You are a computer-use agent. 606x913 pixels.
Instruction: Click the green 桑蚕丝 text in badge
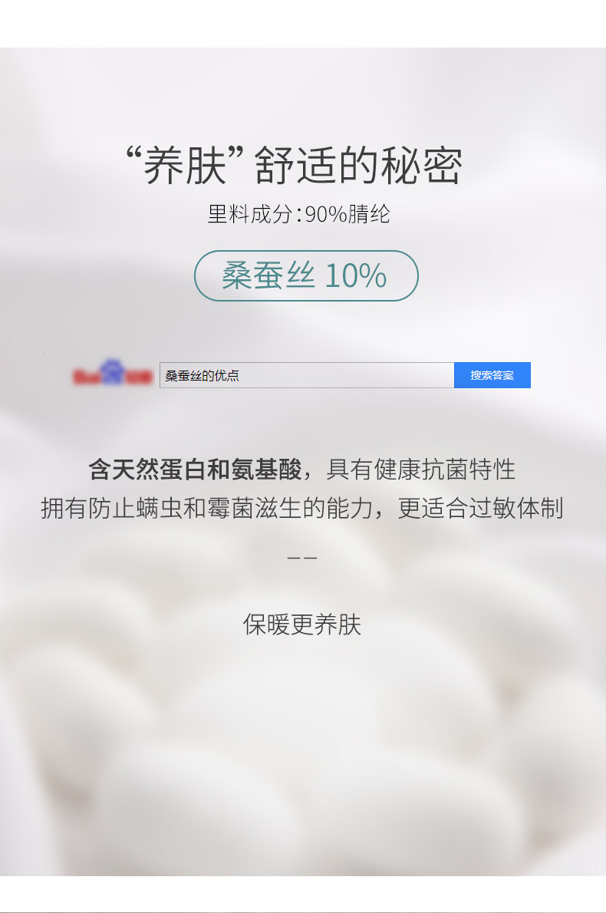pyautogui.click(x=268, y=276)
